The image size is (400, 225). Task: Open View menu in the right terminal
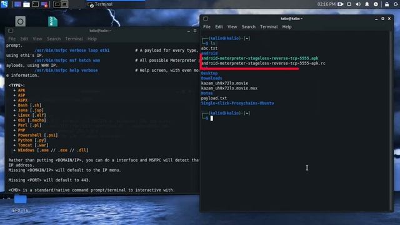232,27
